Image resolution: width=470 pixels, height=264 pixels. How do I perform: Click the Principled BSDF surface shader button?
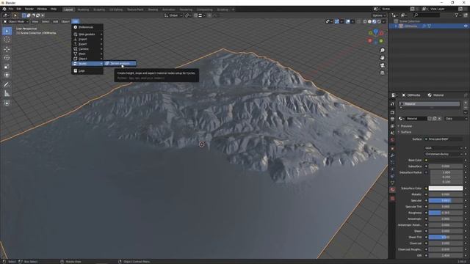pos(444,139)
